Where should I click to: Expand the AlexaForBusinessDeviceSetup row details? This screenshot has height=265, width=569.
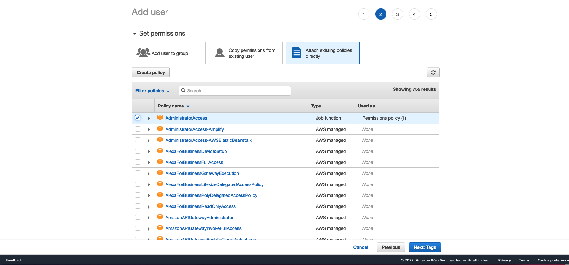(x=149, y=152)
